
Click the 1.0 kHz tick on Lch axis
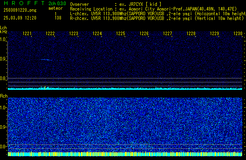point(3,39)
